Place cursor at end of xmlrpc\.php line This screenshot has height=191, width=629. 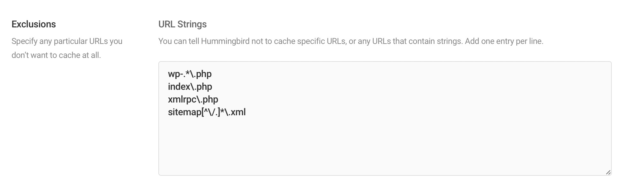tap(219, 100)
